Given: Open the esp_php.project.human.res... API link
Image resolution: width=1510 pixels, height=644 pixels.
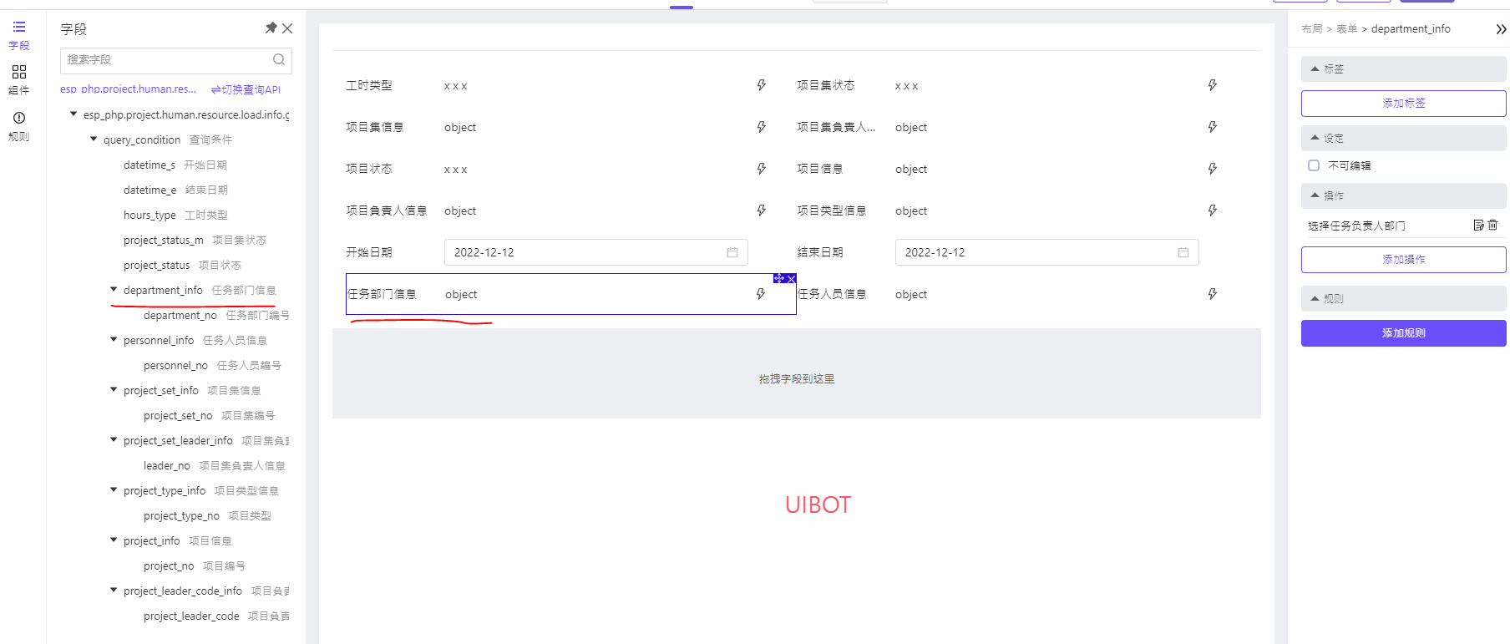Looking at the screenshot, I should tap(128, 89).
